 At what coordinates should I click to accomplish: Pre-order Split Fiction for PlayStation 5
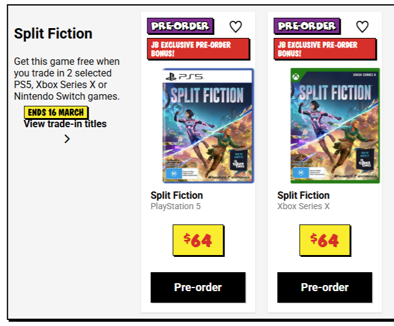(198, 287)
